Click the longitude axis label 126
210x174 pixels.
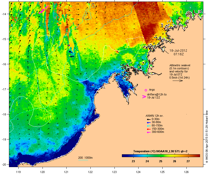(x=186, y=172)
